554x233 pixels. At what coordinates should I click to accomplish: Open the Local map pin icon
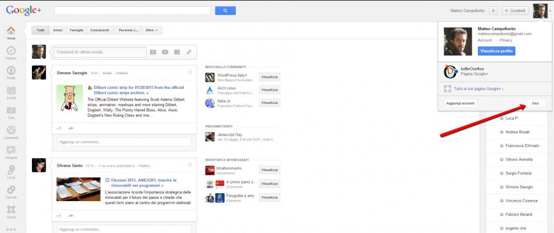[x=11, y=170]
